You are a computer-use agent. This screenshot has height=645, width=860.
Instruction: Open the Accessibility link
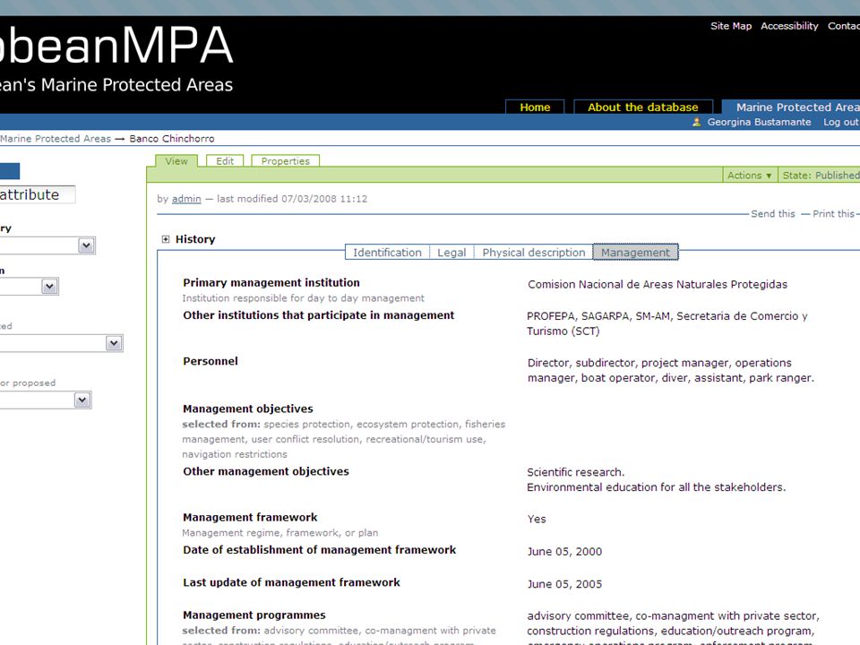pos(789,26)
